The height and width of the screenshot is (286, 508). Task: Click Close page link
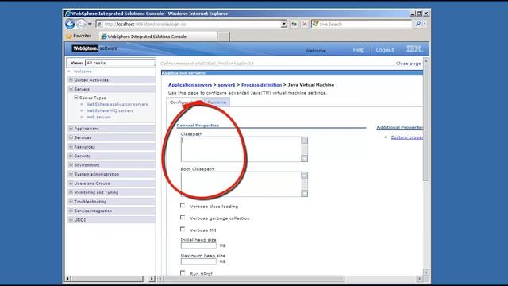pos(408,64)
